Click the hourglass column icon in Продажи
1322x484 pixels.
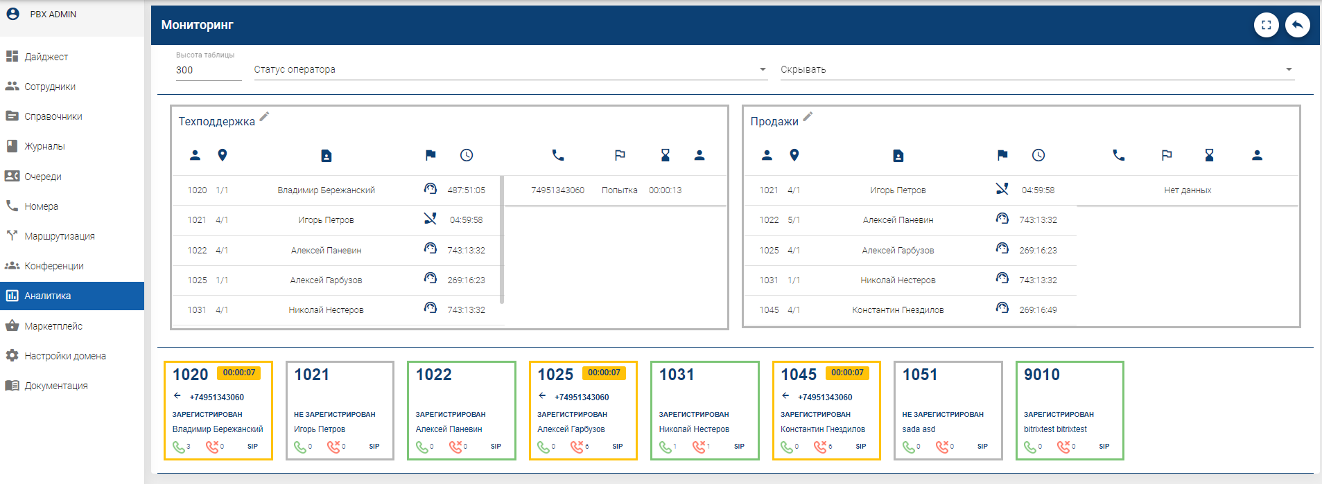point(1209,156)
